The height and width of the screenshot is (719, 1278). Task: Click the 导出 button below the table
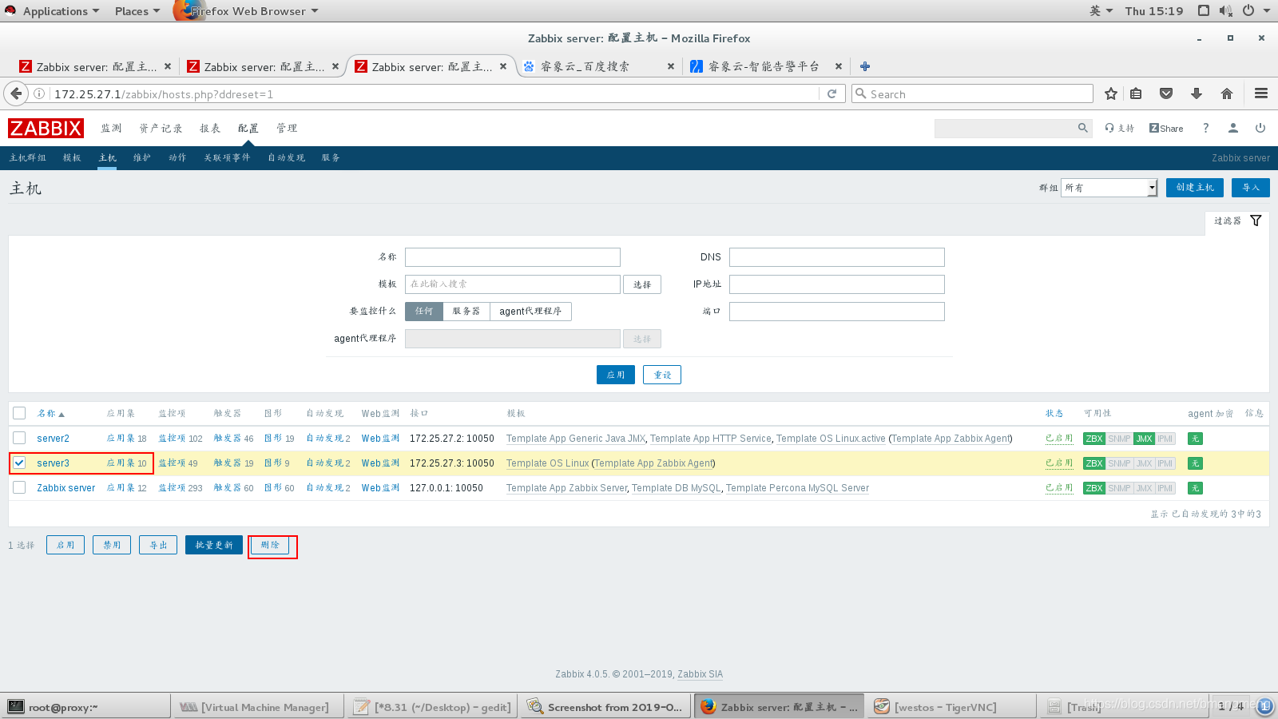(x=158, y=545)
